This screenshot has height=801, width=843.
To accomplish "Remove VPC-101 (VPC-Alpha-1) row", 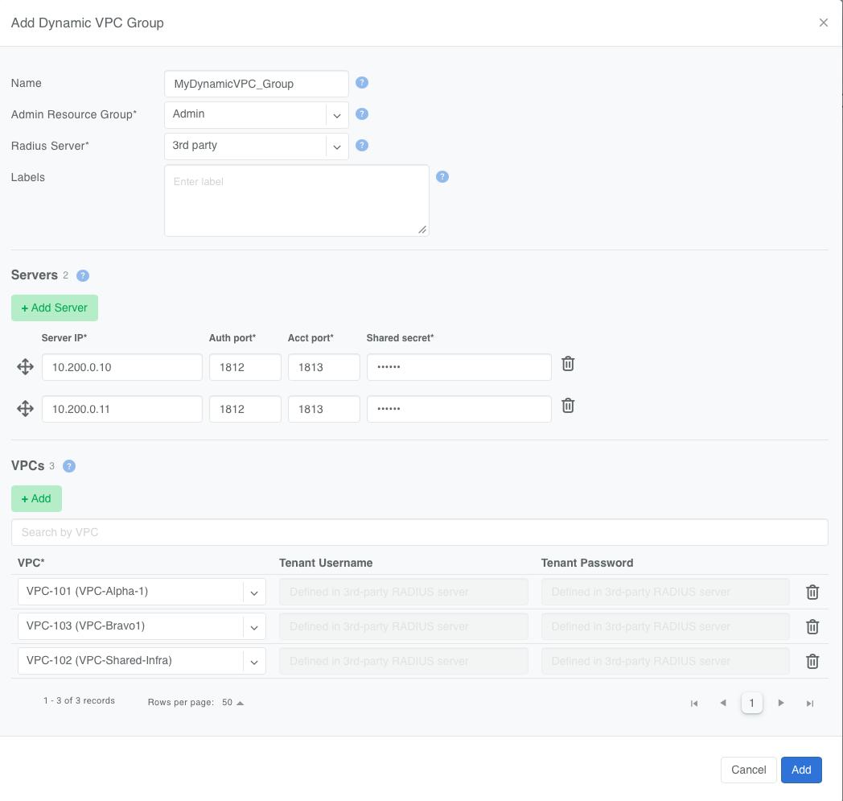I will pos(812,592).
